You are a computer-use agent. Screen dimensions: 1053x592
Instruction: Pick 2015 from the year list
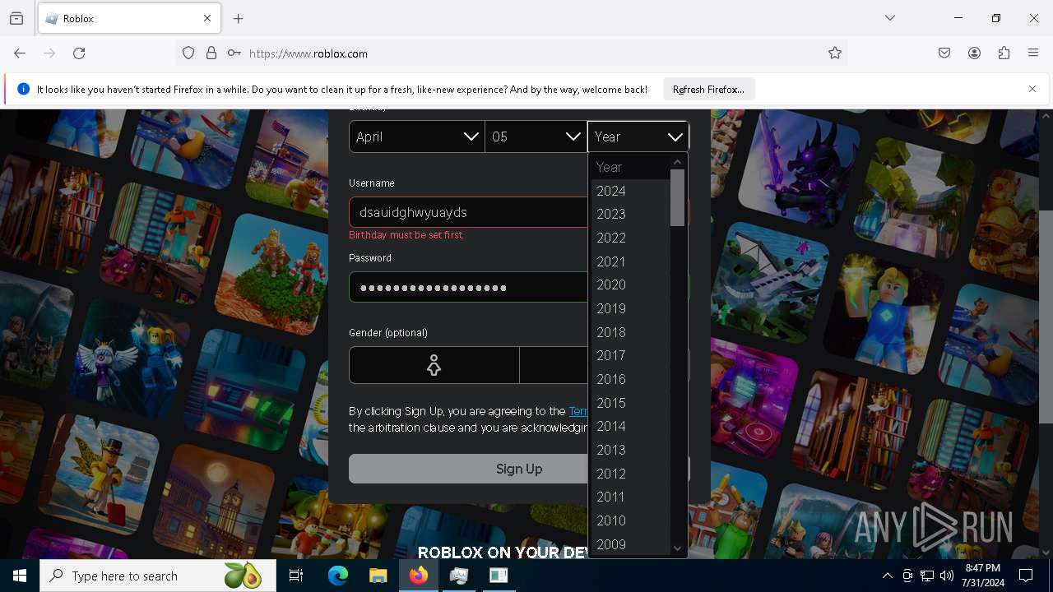point(630,403)
